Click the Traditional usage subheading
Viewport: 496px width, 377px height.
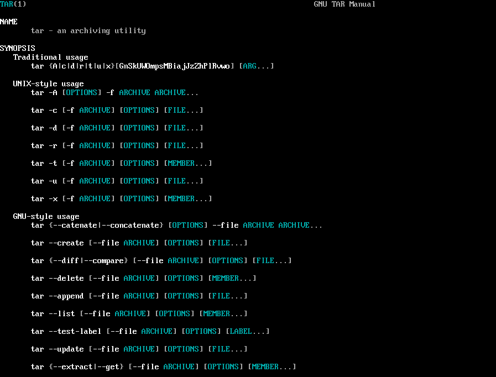[x=51, y=57]
